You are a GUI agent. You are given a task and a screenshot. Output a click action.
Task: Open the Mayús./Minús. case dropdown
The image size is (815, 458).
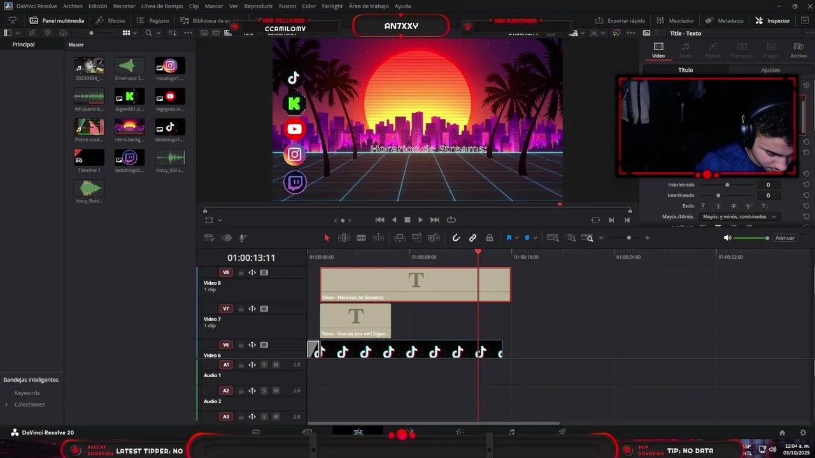(x=739, y=217)
